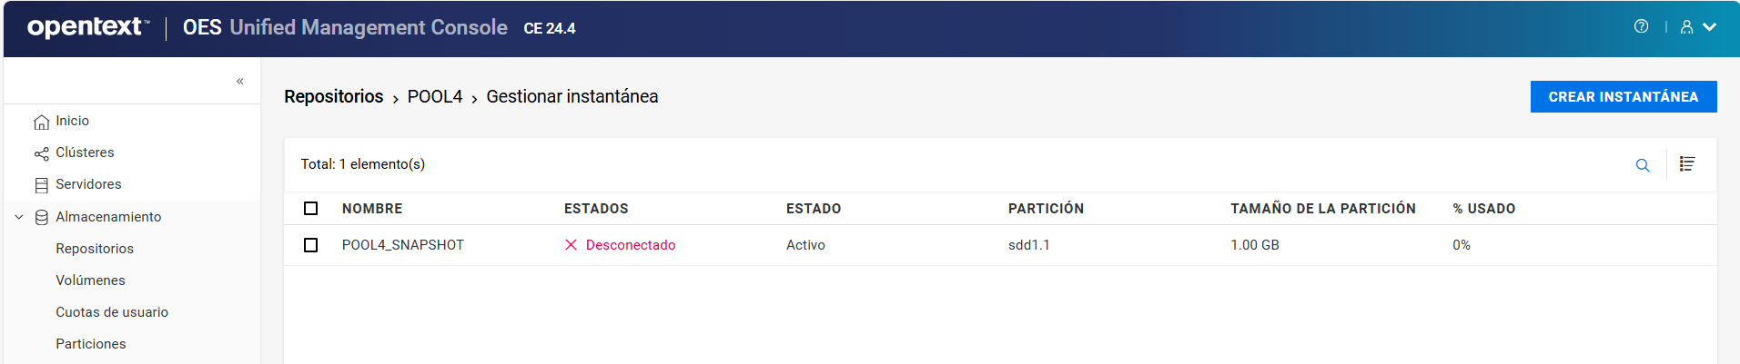Screen dimensions: 1740x364
Task: Collapse the sidebar navigation panel
Action: (x=240, y=81)
